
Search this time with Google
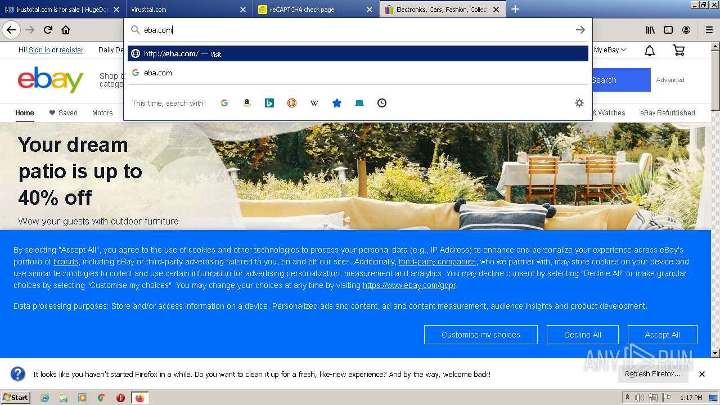[x=224, y=103]
